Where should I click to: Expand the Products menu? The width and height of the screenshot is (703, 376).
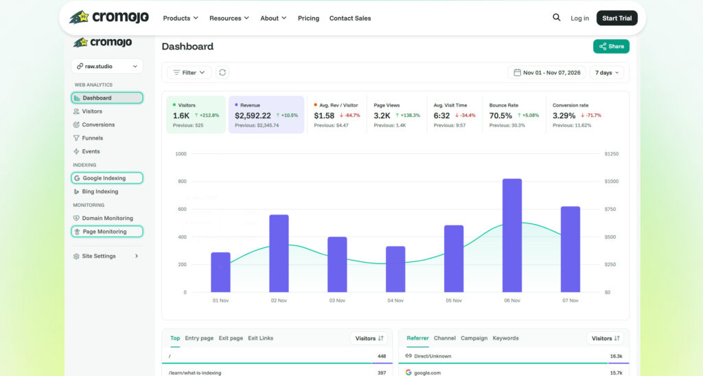click(181, 18)
